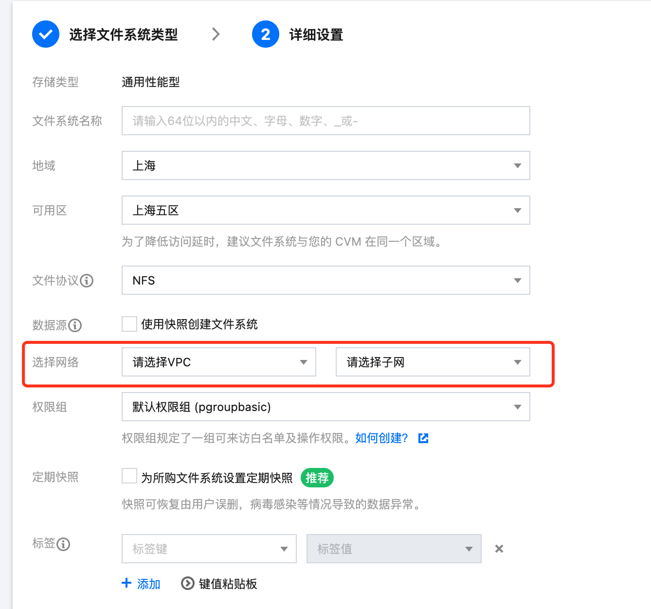Click the external link icon after 如何创建
This screenshot has height=609, width=651.
coord(423,438)
